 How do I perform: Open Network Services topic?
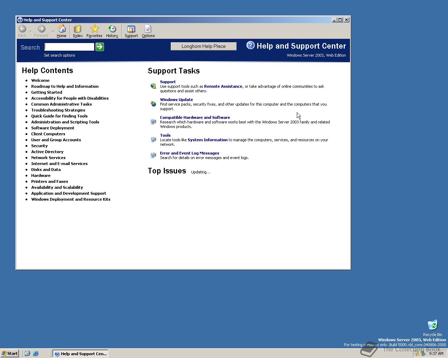click(48, 158)
